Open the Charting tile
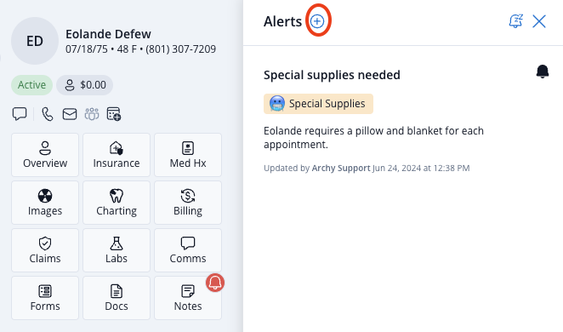 [117, 203]
